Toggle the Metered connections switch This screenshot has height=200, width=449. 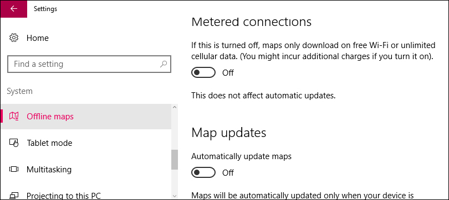coord(203,73)
